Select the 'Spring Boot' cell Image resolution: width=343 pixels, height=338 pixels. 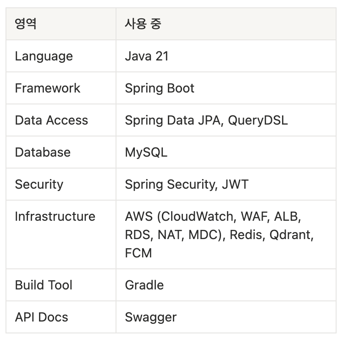[x=226, y=88]
